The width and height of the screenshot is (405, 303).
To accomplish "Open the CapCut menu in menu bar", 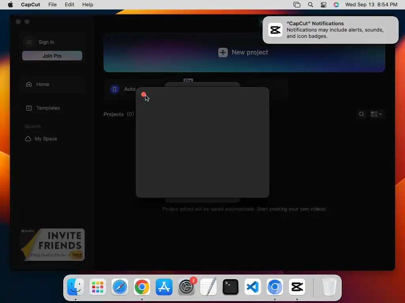I will click(x=30, y=5).
